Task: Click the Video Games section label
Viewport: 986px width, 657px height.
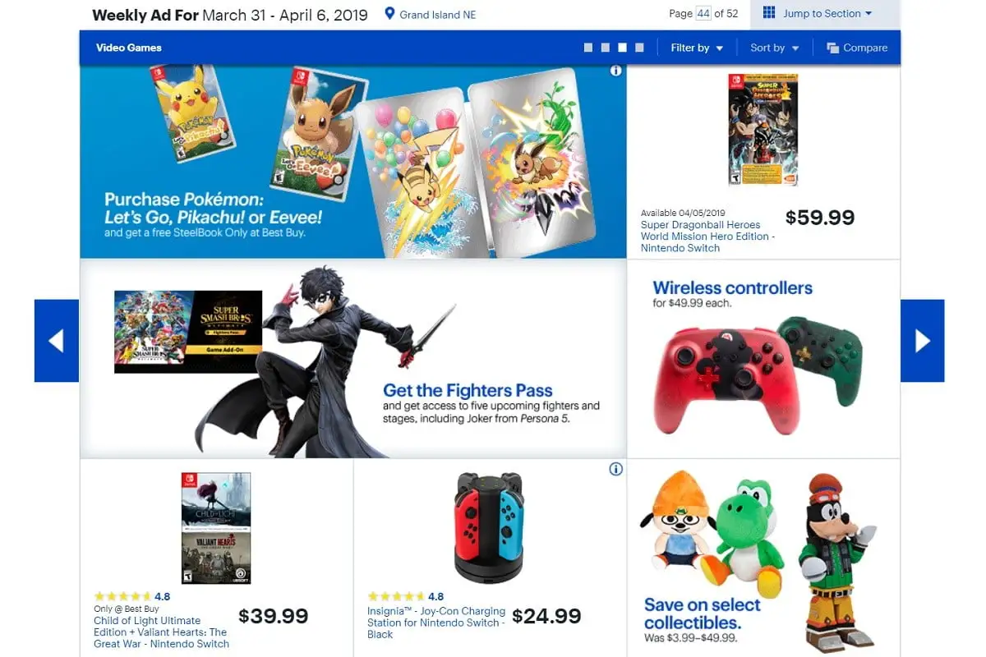Action: click(x=129, y=48)
